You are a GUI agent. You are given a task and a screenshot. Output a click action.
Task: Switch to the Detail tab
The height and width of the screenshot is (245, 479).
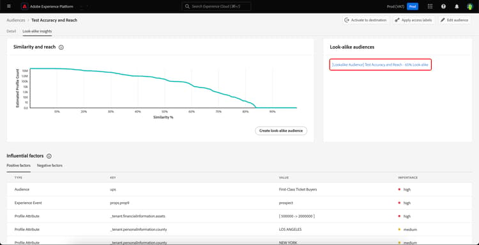coord(11,31)
